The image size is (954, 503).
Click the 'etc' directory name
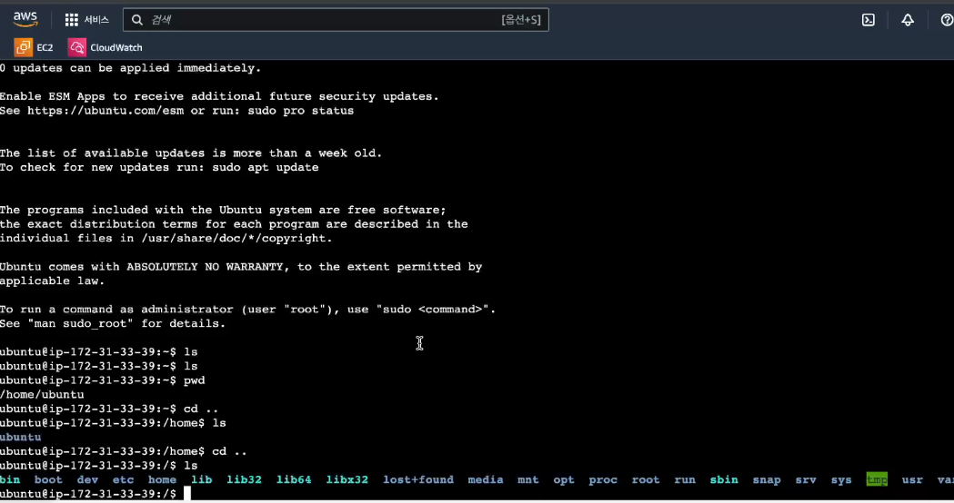tap(123, 479)
